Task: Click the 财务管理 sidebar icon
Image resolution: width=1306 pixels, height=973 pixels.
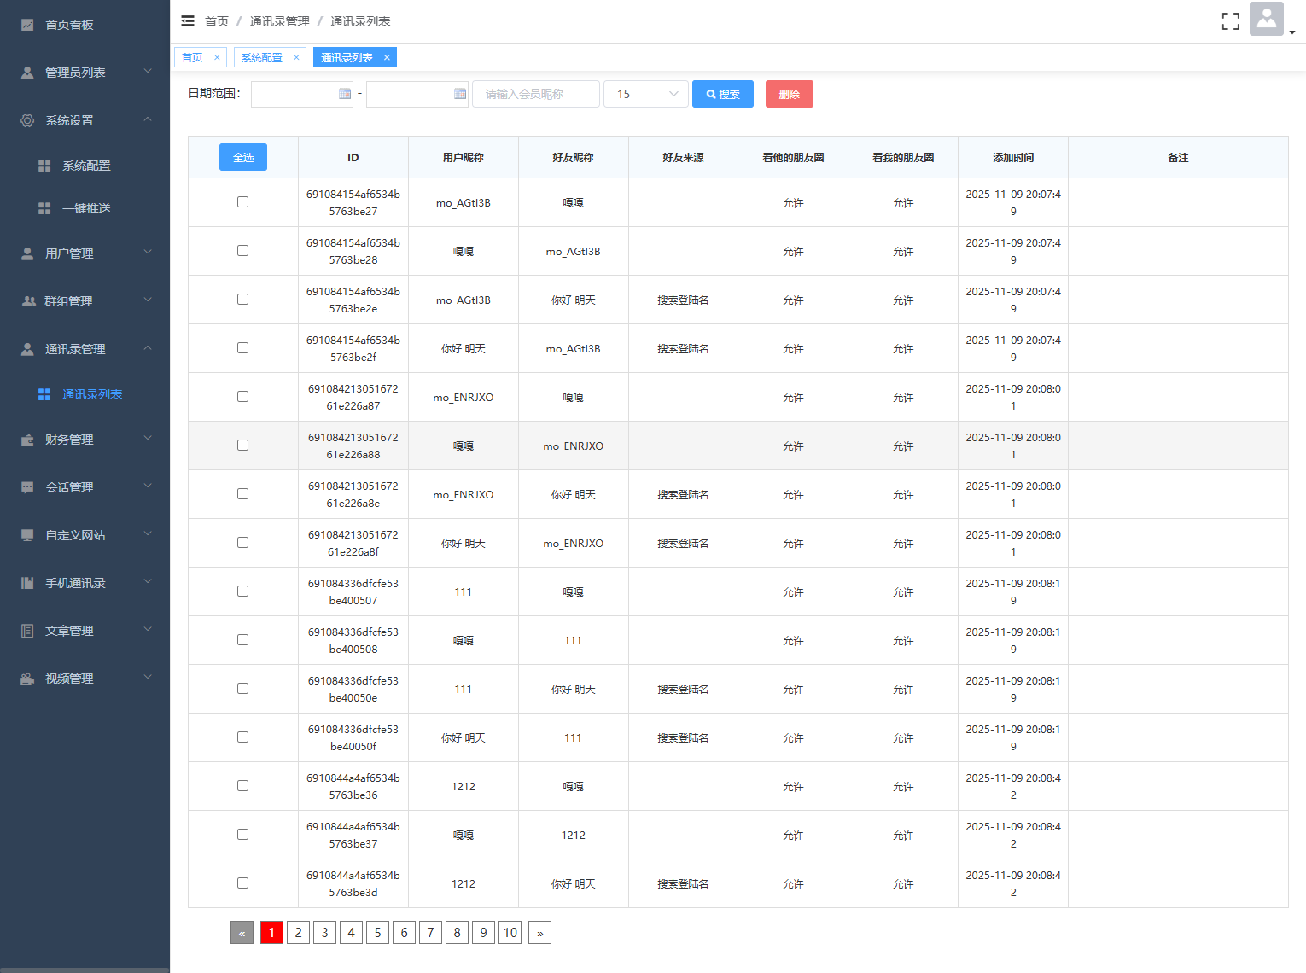Action: 27,440
